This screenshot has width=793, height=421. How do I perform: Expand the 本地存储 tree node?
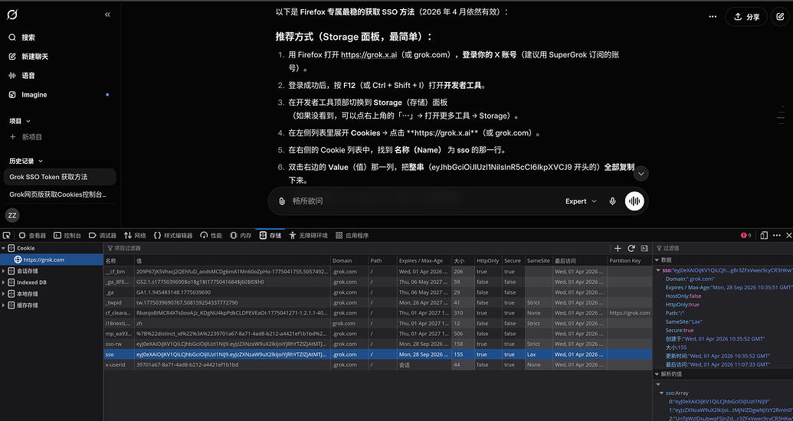click(x=4, y=294)
